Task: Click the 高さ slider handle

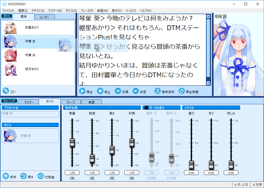Action: click(112, 150)
